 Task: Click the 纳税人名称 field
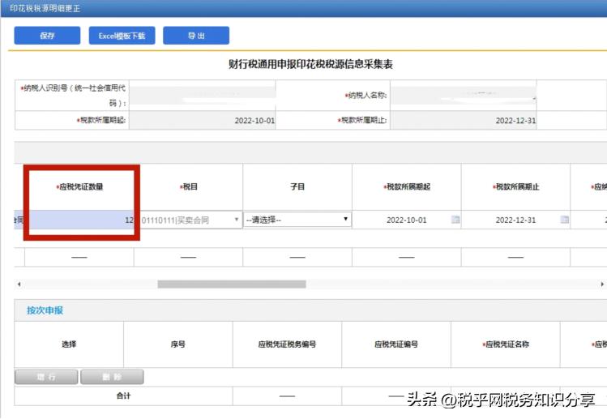click(464, 96)
